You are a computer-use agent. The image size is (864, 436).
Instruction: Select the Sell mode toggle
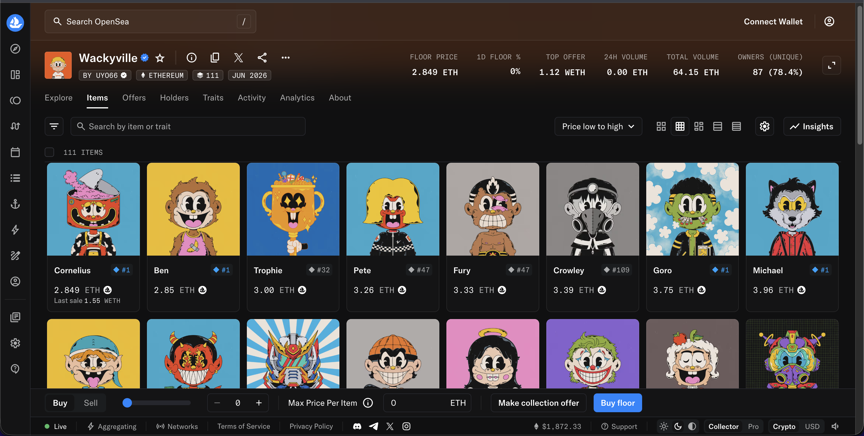91,403
